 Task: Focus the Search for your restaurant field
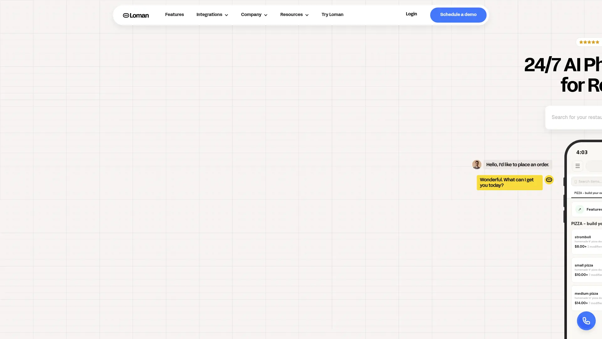(x=574, y=117)
